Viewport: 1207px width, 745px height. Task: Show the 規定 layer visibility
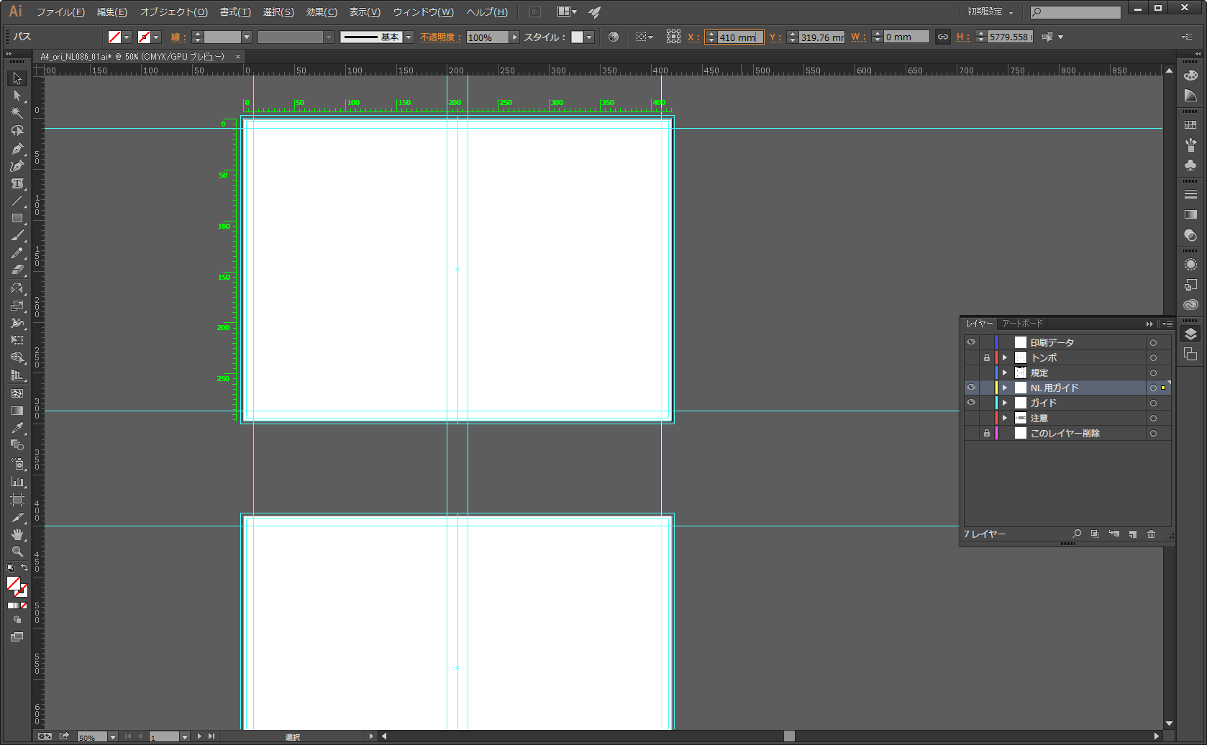click(971, 372)
